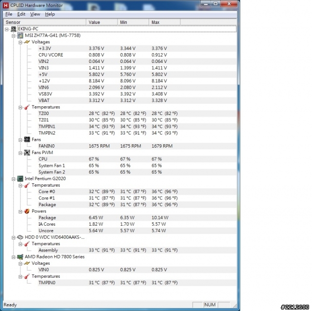Select the TMPIN0 temperature row
Viewport: 312px width, 311px height.
point(137,283)
